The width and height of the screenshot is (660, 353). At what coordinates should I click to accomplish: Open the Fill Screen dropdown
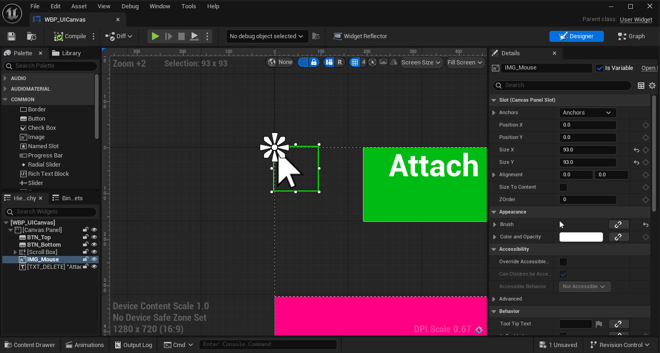(x=465, y=62)
